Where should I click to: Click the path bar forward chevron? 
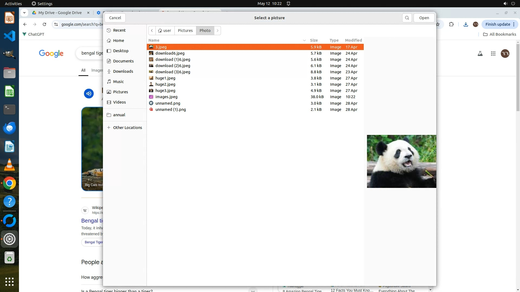click(217, 31)
